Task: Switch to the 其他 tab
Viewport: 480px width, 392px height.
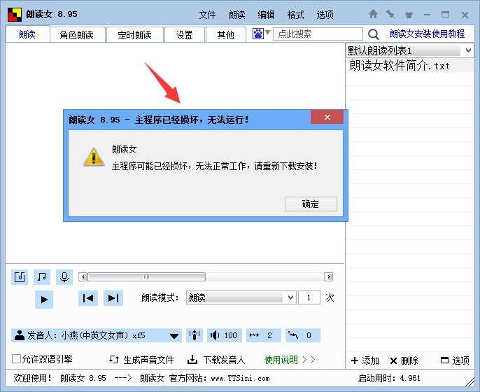Action: (225, 34)
